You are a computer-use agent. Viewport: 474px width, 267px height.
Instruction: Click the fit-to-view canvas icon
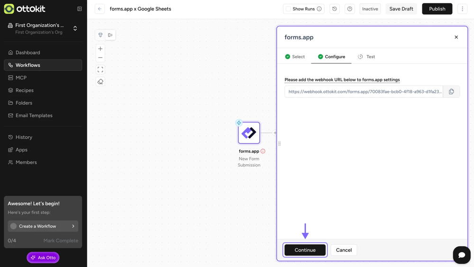click(100, 70)
